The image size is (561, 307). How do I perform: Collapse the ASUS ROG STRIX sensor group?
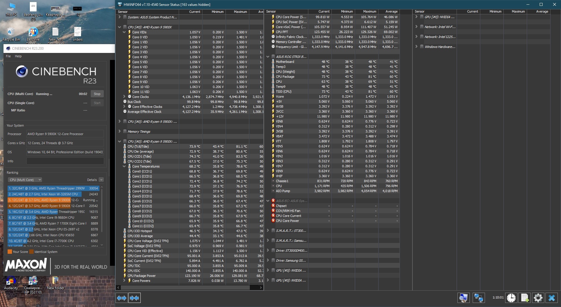[268, 57]
